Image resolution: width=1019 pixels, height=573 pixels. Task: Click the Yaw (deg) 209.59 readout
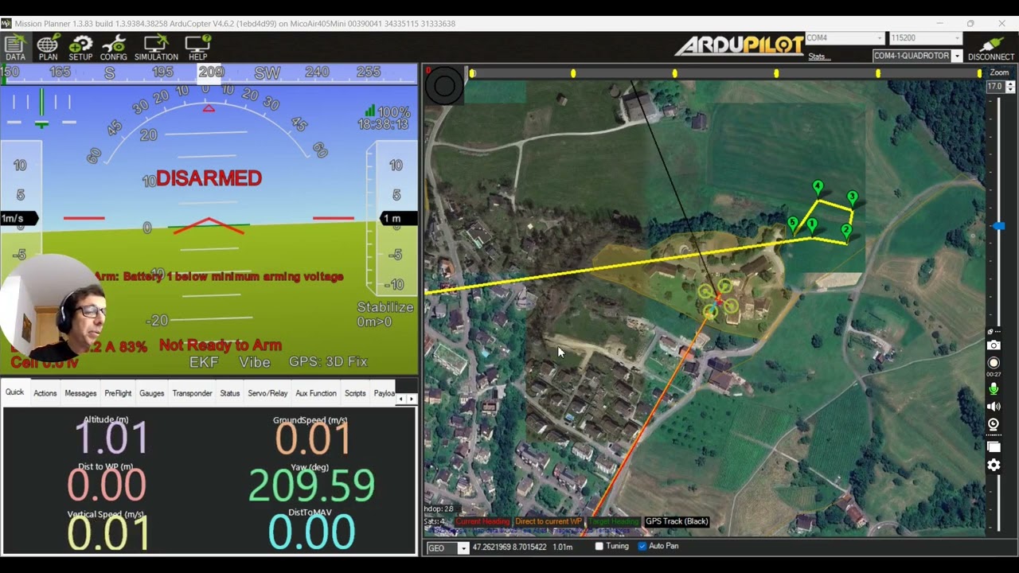[311, 485]
